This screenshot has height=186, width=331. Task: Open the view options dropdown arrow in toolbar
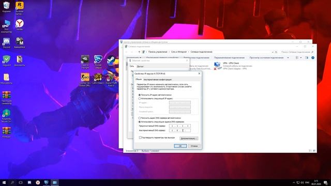tap(301, 57)
